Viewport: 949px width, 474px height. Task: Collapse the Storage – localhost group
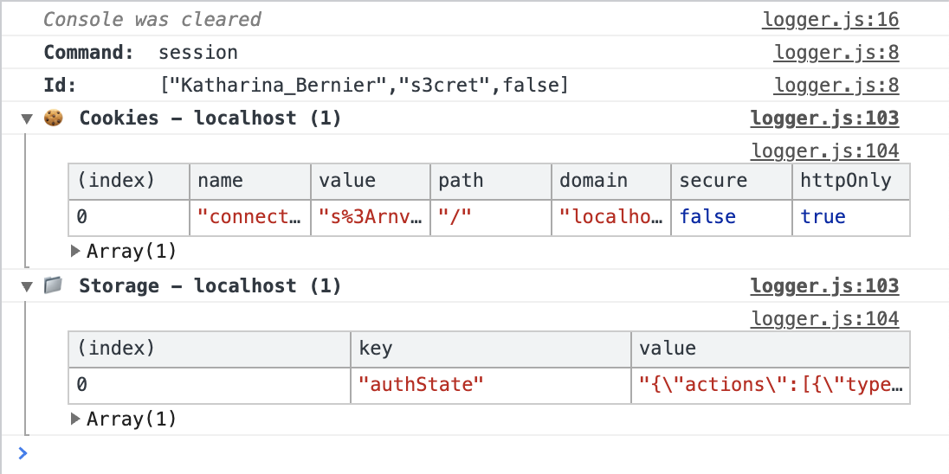click(28, 286)
